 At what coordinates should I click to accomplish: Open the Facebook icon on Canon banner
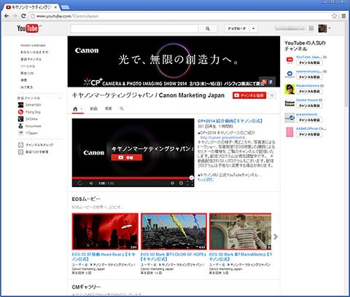pyautogui.click(x=271, y=82)
